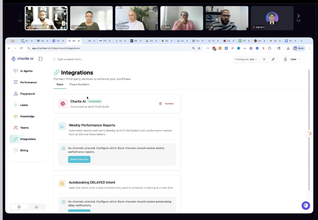Click the Slack logo on Charlie AI card
Image resolution: width=318 pixels, height=220 pixels.
[x=63, y=104]
